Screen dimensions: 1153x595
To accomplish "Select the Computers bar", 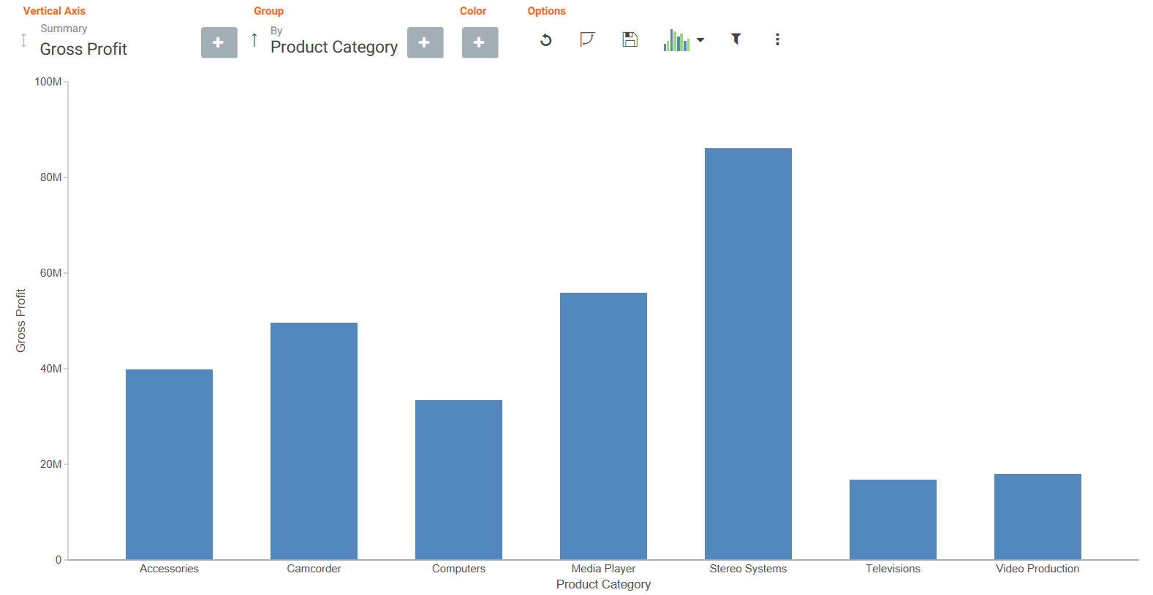I will tap(458, 480).
